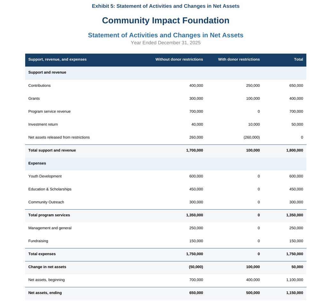Click 'Net assets released from restrictions' label
Image resolution: width=331 pixels, height=301 pixels.
pos(59,137)
